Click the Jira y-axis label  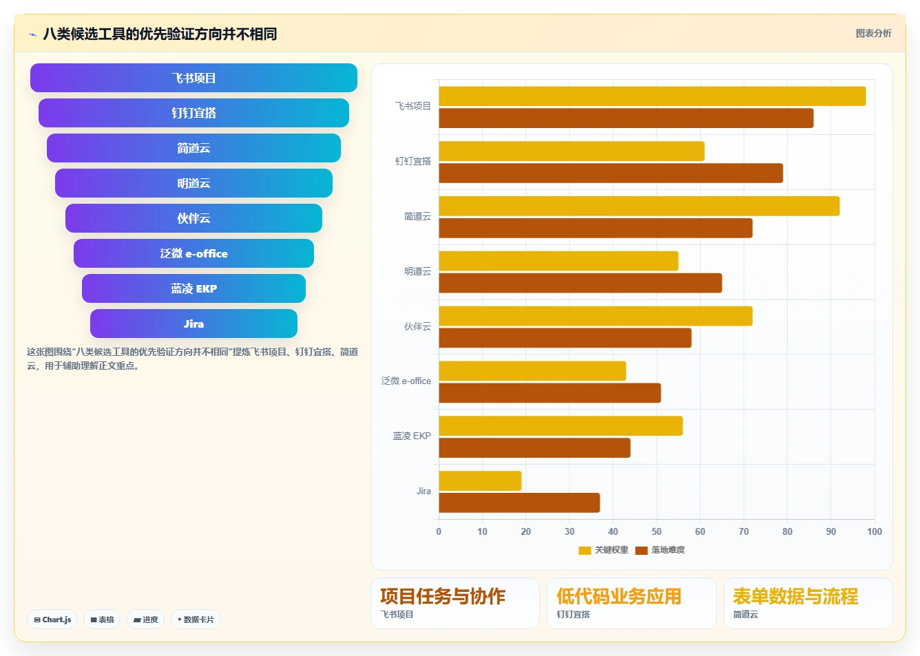pyautogui.click(x=424, y=491)
